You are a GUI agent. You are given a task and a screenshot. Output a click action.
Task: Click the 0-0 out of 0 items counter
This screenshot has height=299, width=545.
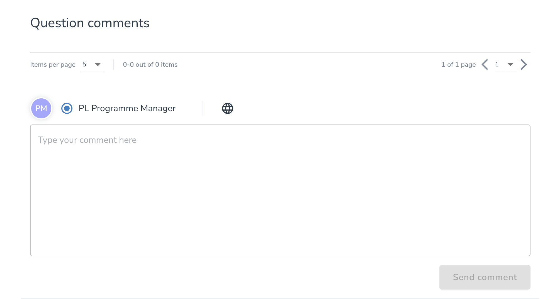tap(150, 64)
